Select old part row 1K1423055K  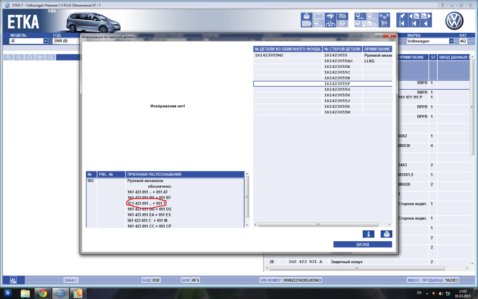337,106
